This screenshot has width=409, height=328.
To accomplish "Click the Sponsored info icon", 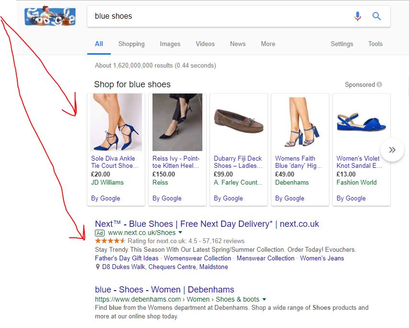I will coord(379,85).
